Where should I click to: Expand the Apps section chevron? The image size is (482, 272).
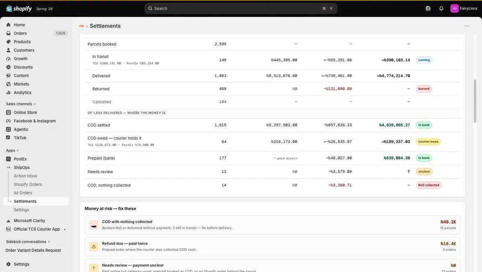(x=18, y=150)
